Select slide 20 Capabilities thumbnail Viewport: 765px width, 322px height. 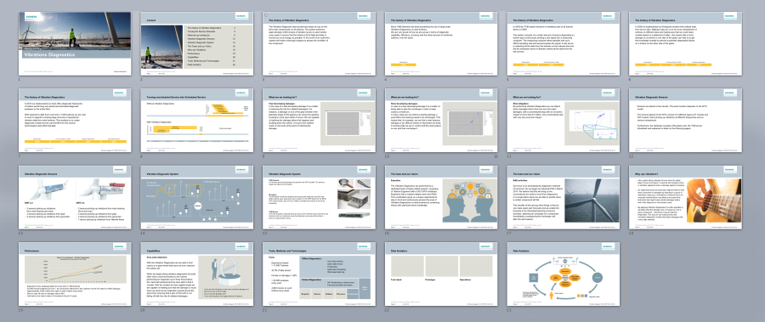(196, 274)
